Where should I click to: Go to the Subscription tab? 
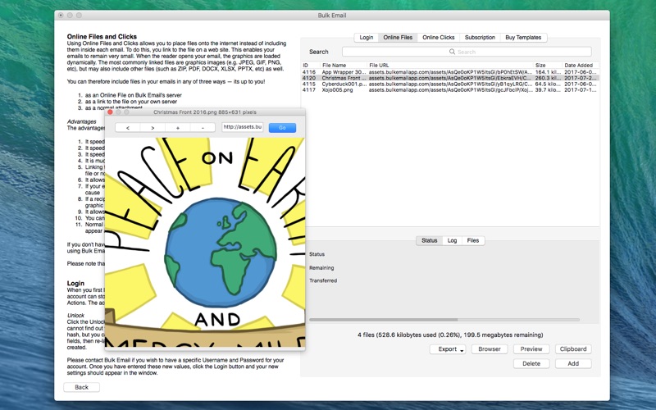pyautogui.click(x=480, y=38)
